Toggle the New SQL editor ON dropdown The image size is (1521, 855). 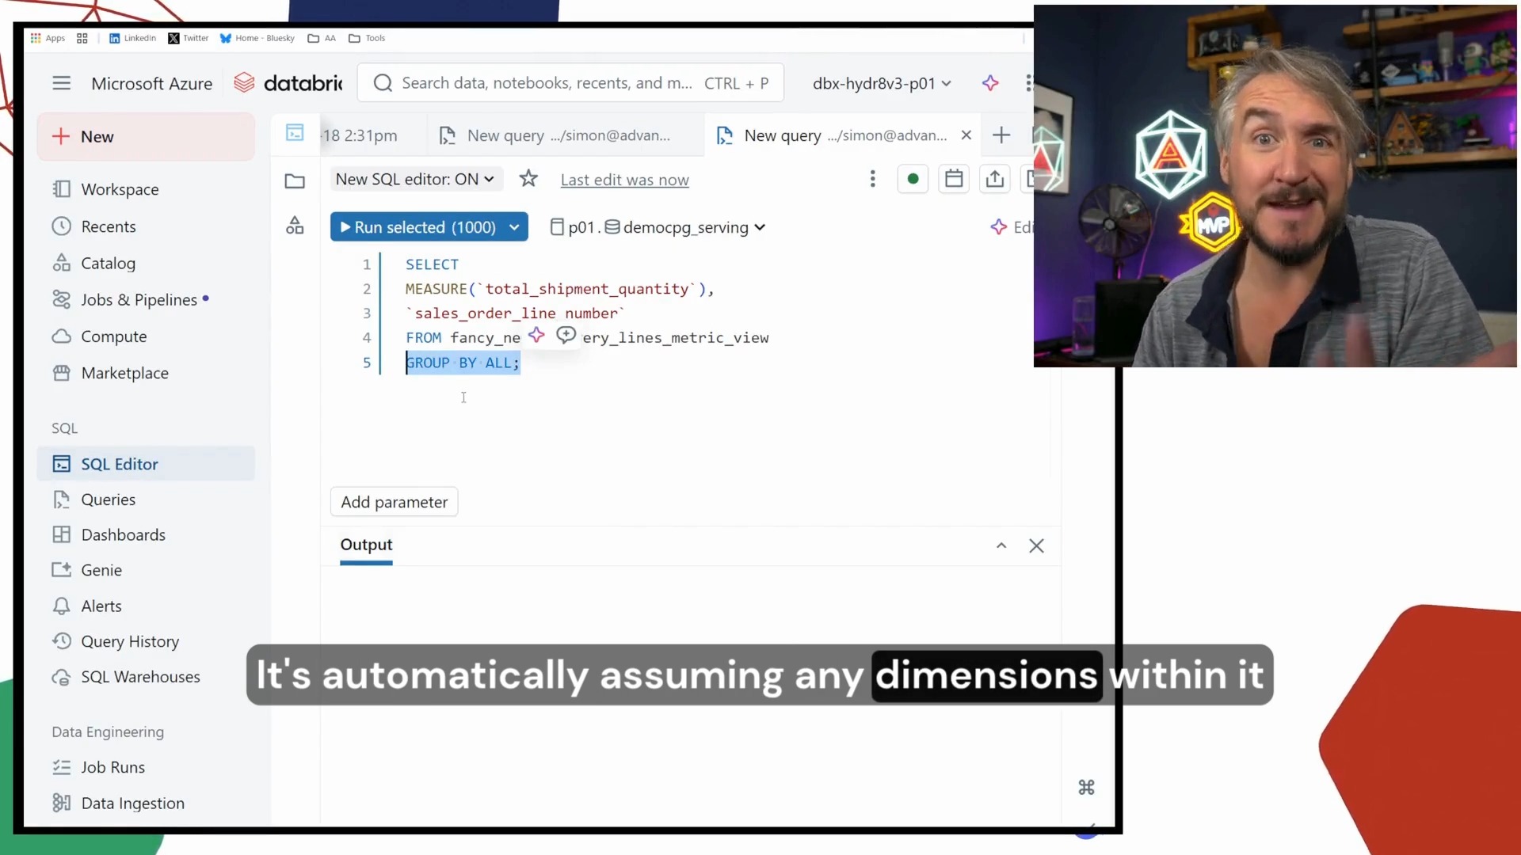point(416,179)
